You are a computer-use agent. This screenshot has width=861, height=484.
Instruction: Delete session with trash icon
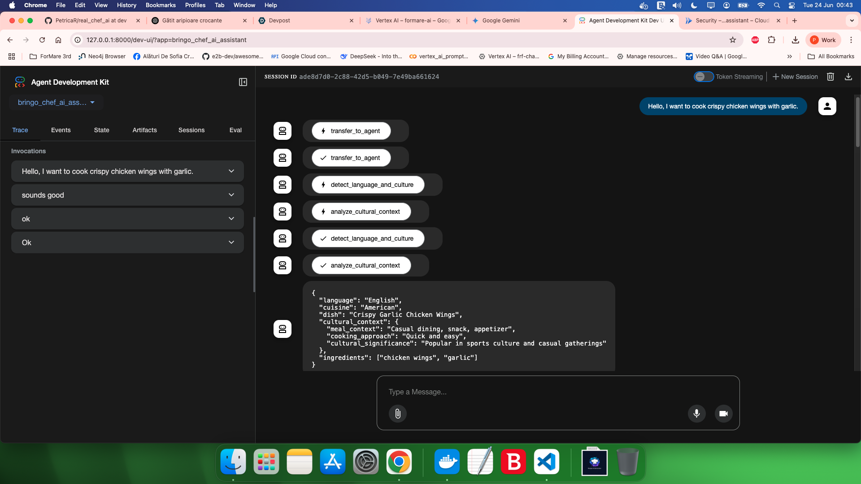pos(831,77)
